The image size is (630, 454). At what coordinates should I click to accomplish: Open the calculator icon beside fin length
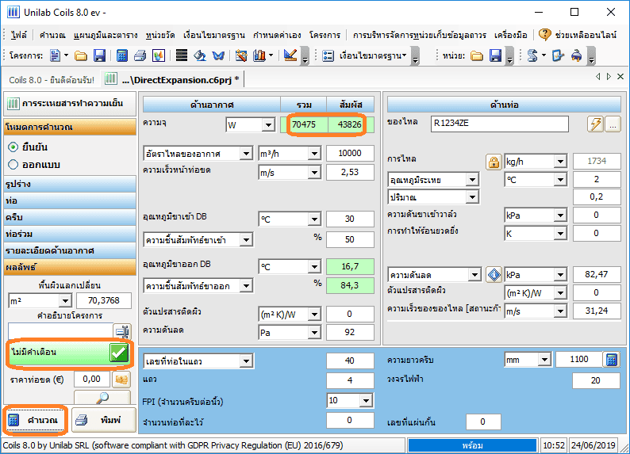tap(611, 360)
